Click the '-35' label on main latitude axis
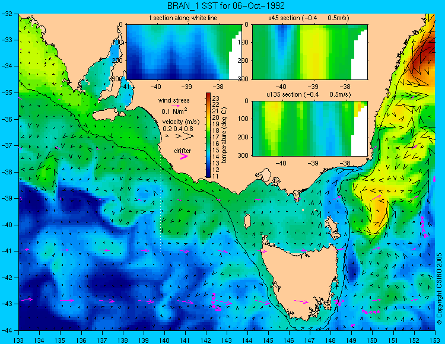The width and height of the screenshot is (445, 344). coord(7,93)
